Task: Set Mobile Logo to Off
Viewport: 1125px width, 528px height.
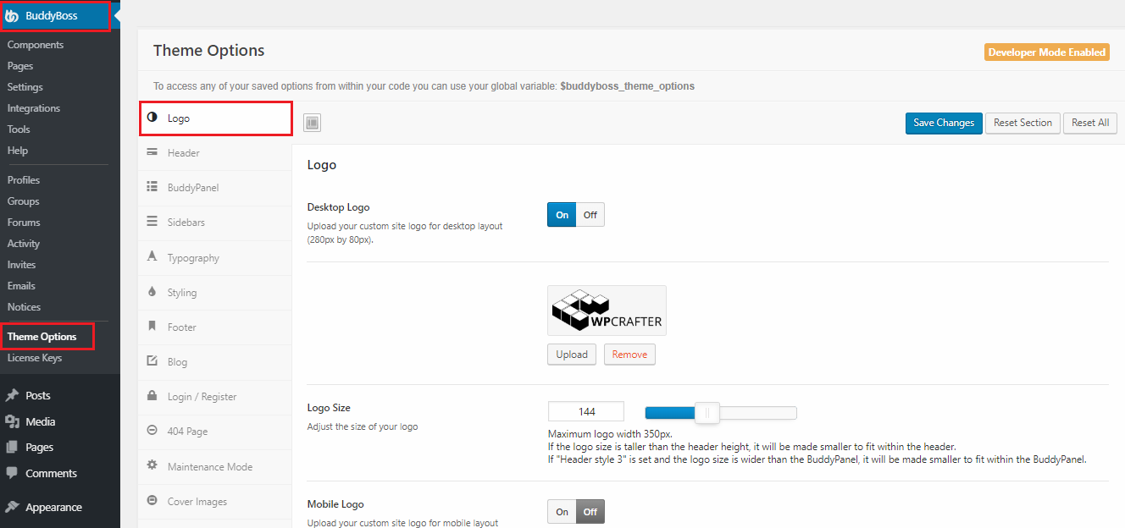Action: click(590, 512)
